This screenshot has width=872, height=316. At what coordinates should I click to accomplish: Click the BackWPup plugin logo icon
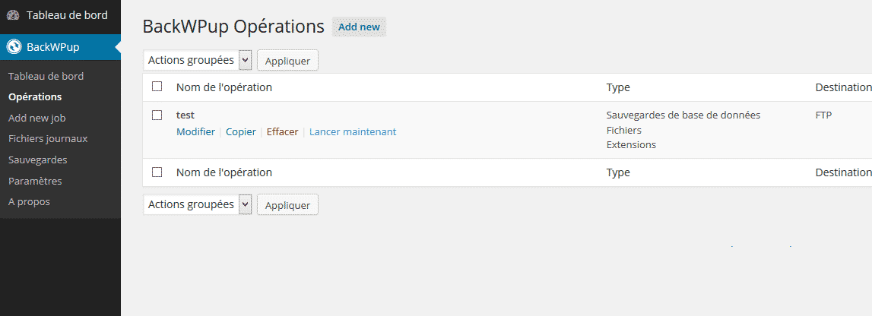click(x=14, y=47)
